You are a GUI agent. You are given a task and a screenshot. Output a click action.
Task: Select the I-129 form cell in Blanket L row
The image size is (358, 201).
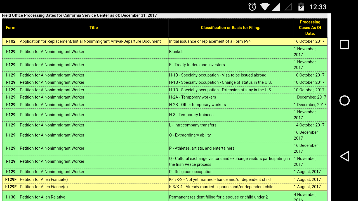coord(11,52)
